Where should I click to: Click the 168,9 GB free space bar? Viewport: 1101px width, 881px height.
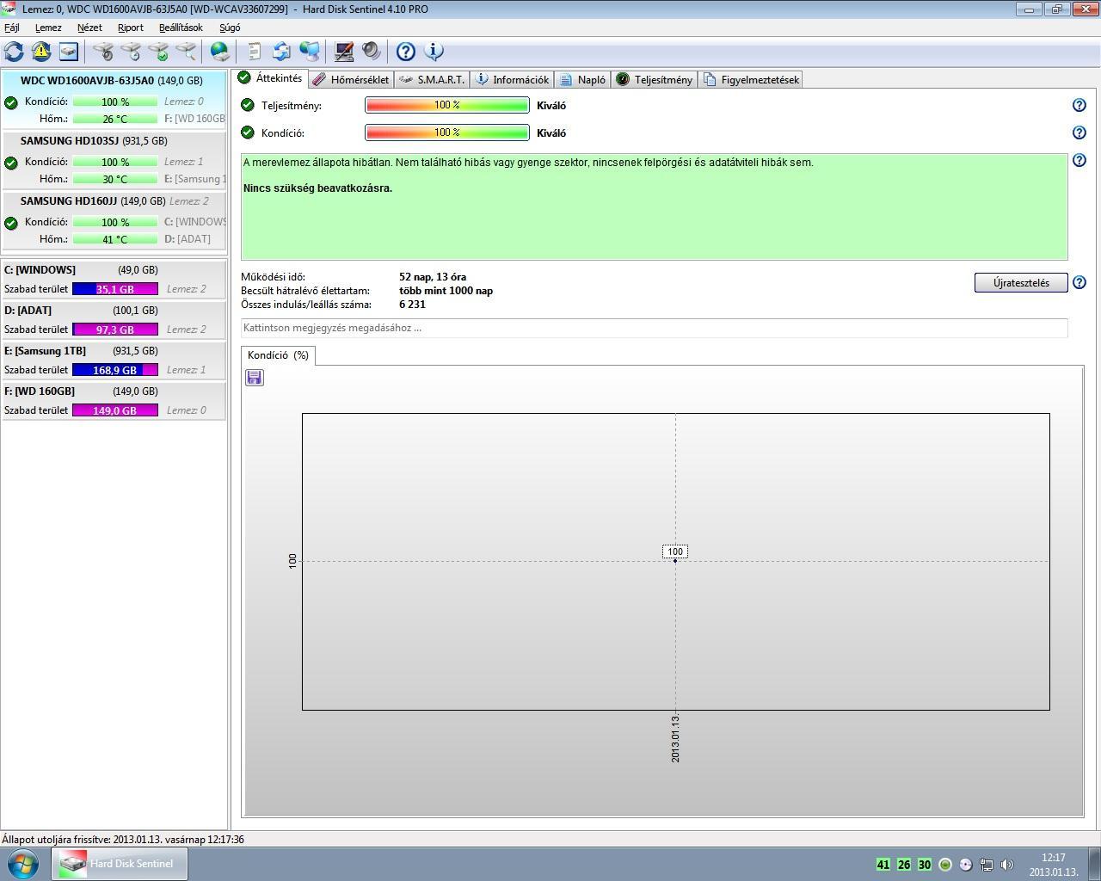[115, 370]
